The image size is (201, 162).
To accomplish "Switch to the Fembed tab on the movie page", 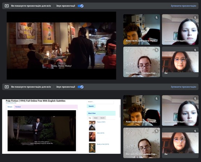I will [x=18, y=107].
